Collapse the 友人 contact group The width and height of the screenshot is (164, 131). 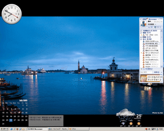tap(141, 39)
